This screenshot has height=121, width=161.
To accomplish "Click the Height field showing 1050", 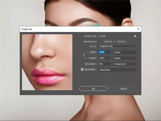I will 104,58.
